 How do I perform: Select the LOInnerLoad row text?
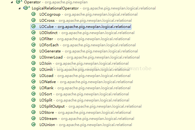(x=89, y=57)
